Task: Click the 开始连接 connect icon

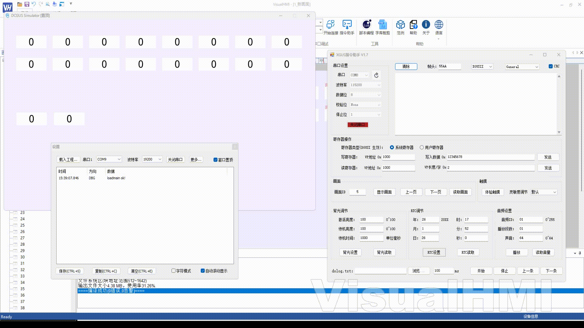Action: [x=330, y=25]
